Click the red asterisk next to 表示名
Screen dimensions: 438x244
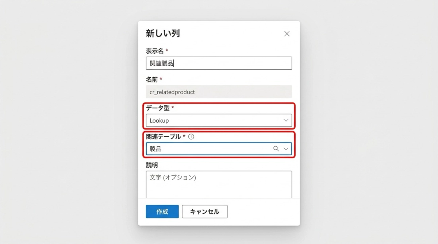coord(167,51)
